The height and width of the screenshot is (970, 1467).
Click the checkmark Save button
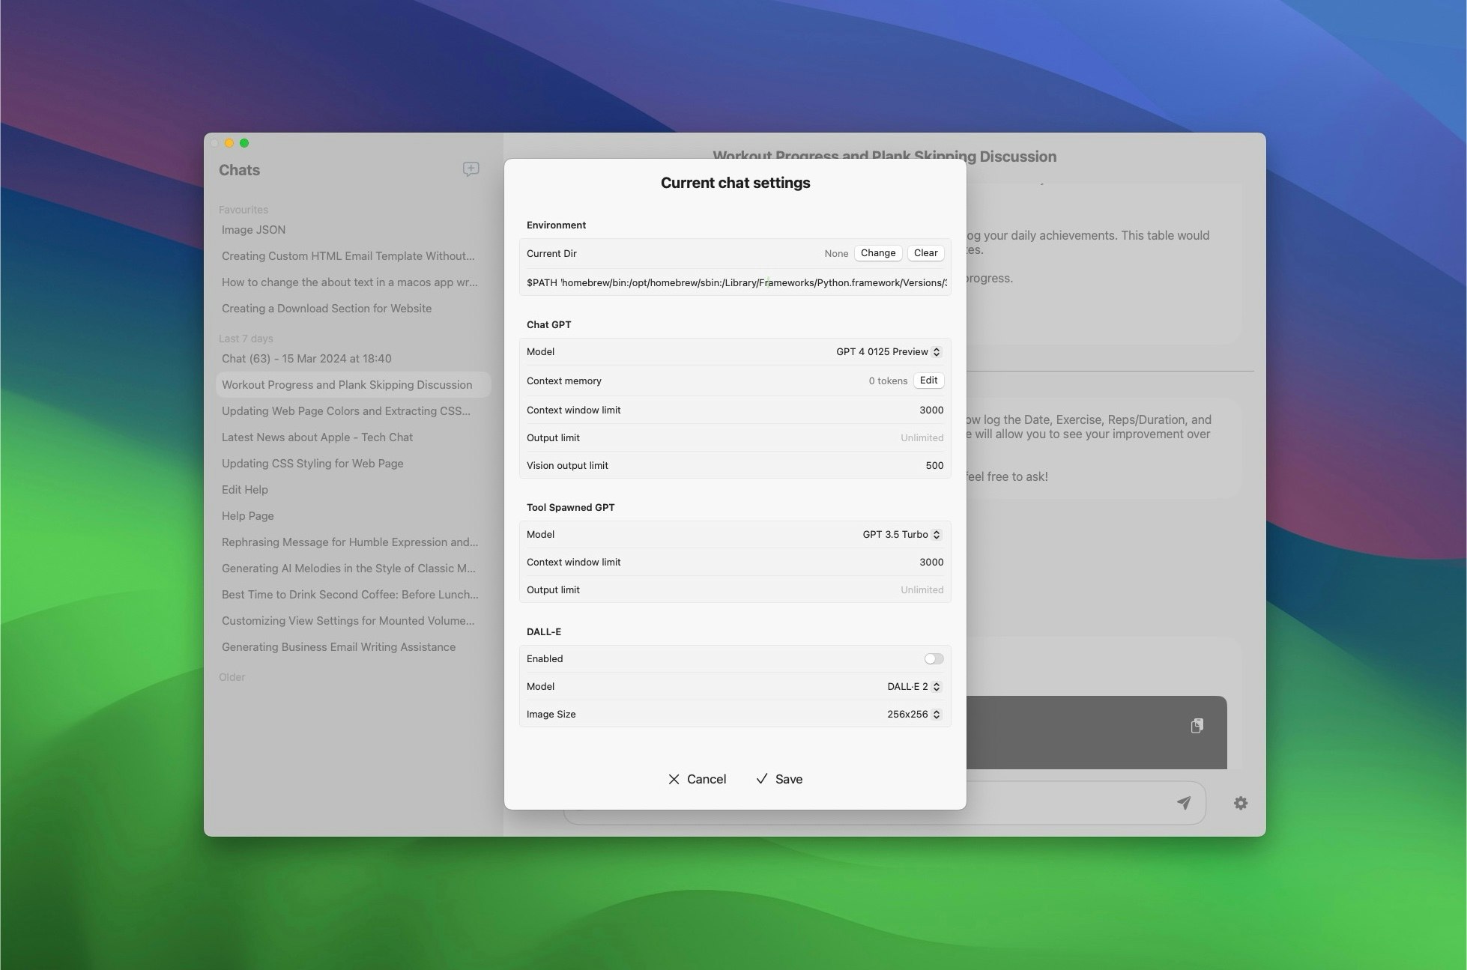pyautogui.click(x=779, y=779)
